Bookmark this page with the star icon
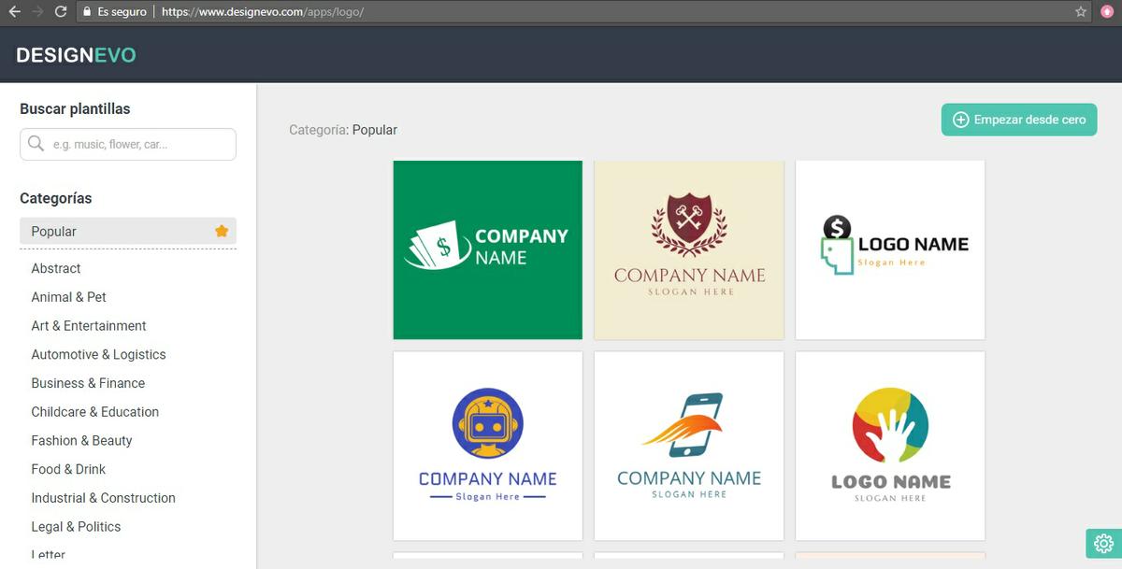The width and height of the screenshot is (1122, 569). click(1081, 12)
